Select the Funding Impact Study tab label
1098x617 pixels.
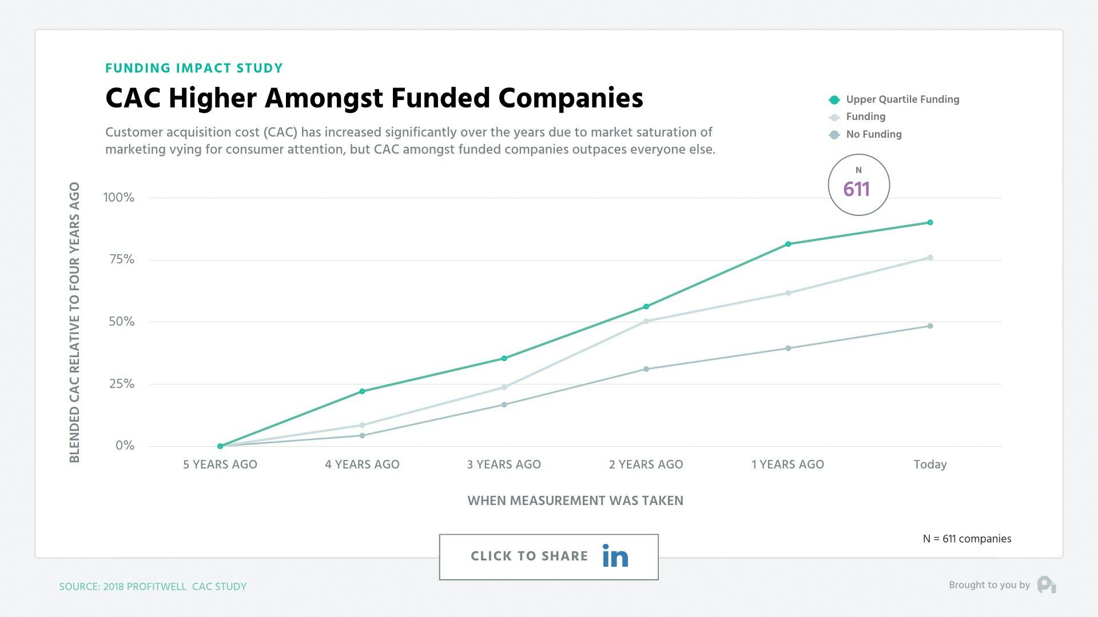pos(194,67)
